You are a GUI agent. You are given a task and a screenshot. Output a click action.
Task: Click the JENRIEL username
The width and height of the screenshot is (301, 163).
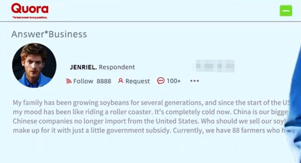point(83,67)
